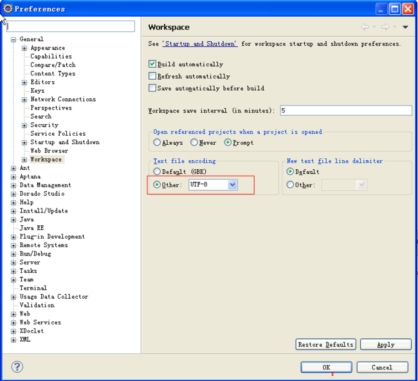This screenshot has width=418, height=381.
Task: Select Prompt for opening referenced projects
Action: (228, 142)
